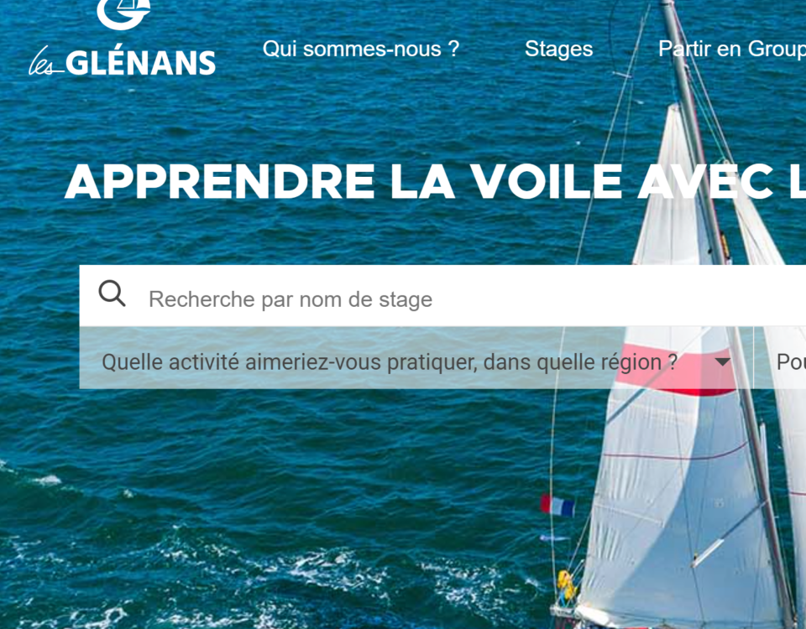The height and width of the screenshot is (629, 806).
Task: Click the Glénans sailboat emblem logo
Action: click(x=123, y=14)
